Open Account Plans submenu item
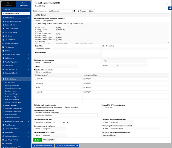This screenshot has height=148, width=172. coord(10,82)
